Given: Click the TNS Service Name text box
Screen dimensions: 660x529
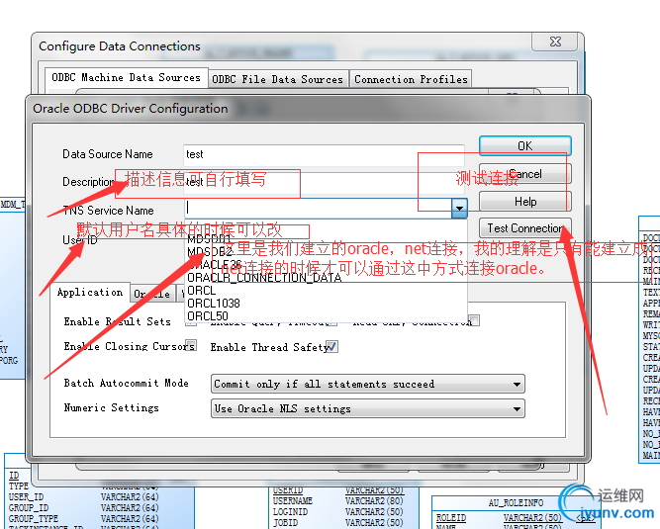Looking at the screenshot, I should (x=318, y=209).
